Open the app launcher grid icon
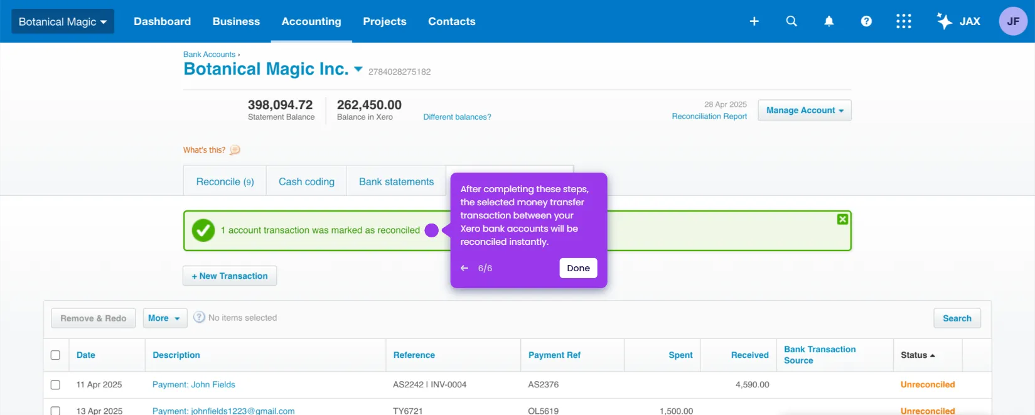This screenshot has width=1035, height=415. [x=903, y=21]
